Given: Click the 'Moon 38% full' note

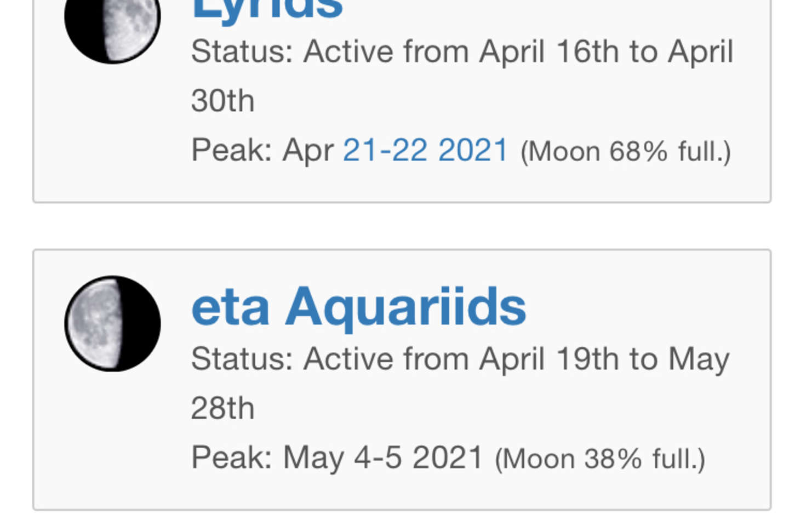Looking at the screenshot, I should click(x=600, y=459).
